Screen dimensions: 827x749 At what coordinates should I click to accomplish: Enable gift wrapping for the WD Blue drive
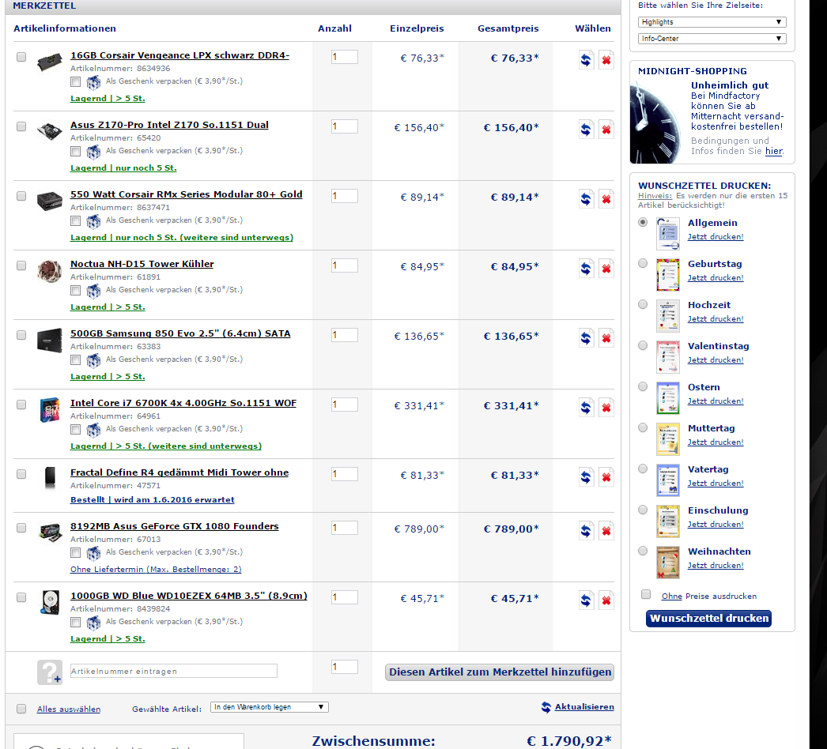click(x=75, y=623)
